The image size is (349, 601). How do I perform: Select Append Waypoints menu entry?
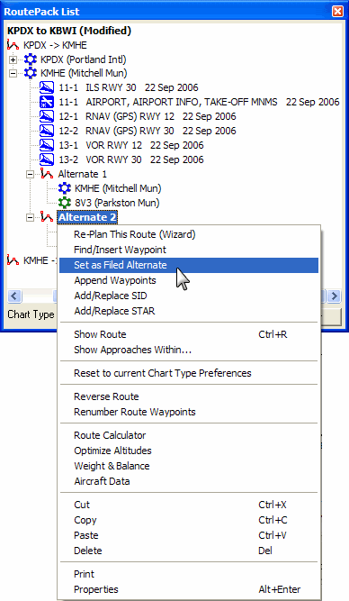(x=189, y=280)
